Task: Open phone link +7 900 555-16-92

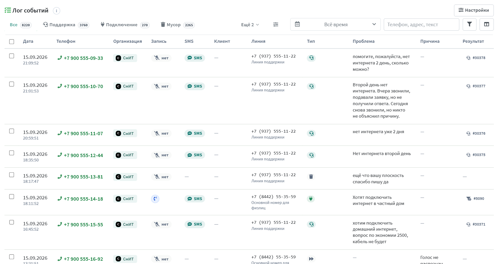Action: pos(80,259)
